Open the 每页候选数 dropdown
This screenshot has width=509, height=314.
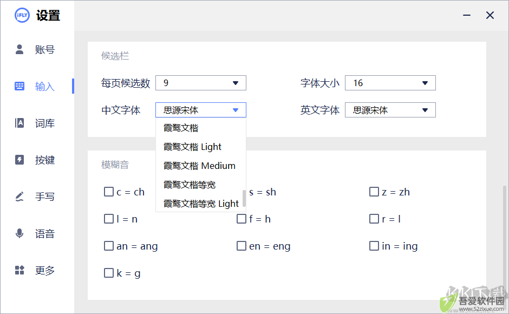(200, 83)
